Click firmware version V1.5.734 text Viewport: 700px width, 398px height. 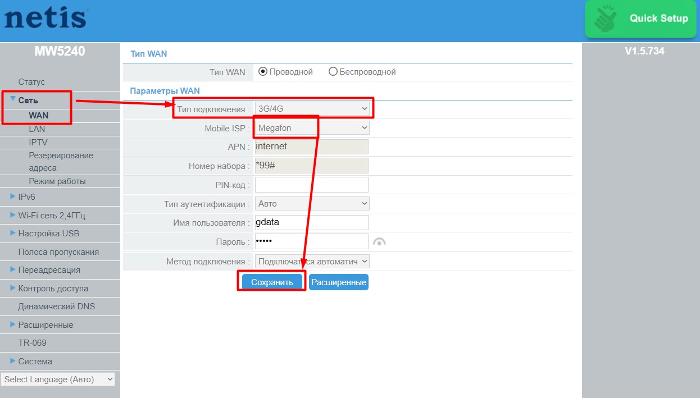click(645, 51)
